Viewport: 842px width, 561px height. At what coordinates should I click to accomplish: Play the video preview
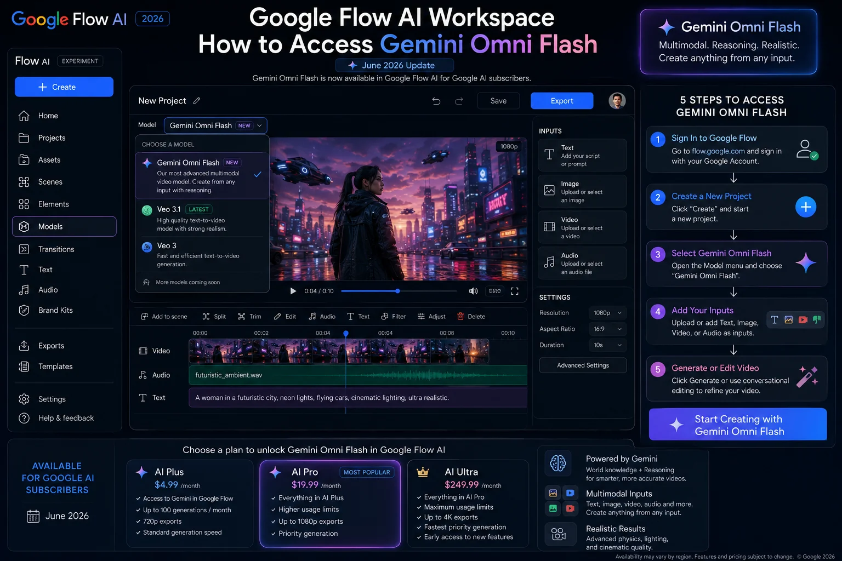pos(293,291)
